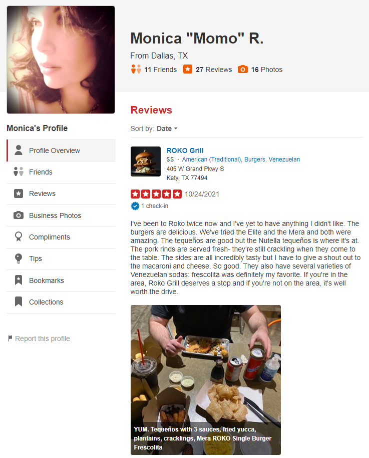Viewport: 369px width, 458px height.
Task: Open the Sort by Date dropdown
Action: [167, 128]
